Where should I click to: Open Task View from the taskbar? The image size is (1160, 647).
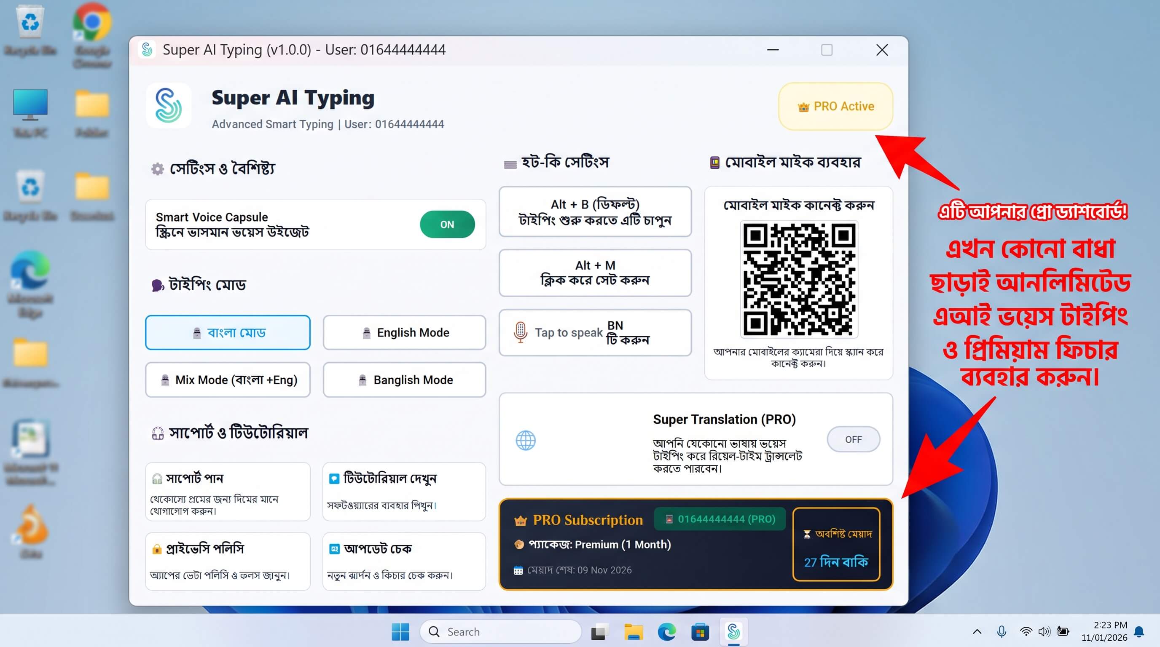599,631
